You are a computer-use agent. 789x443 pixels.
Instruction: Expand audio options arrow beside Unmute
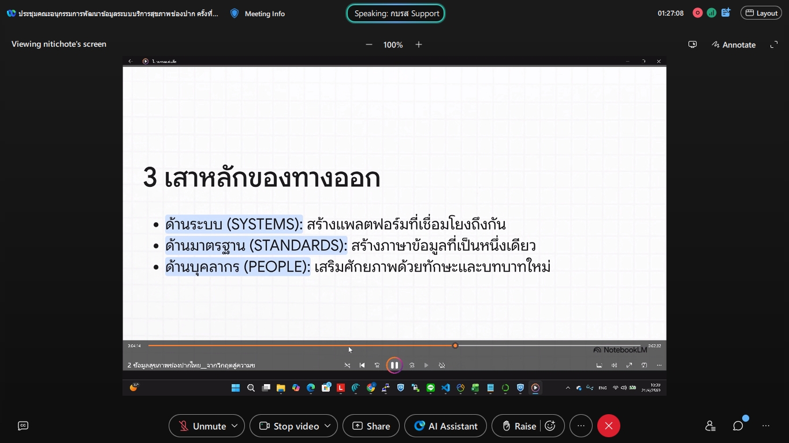click(235, 426)
